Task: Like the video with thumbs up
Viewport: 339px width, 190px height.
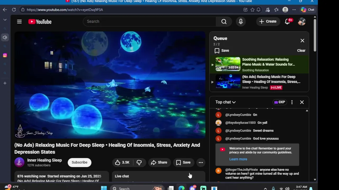Action: coord(122,163)
